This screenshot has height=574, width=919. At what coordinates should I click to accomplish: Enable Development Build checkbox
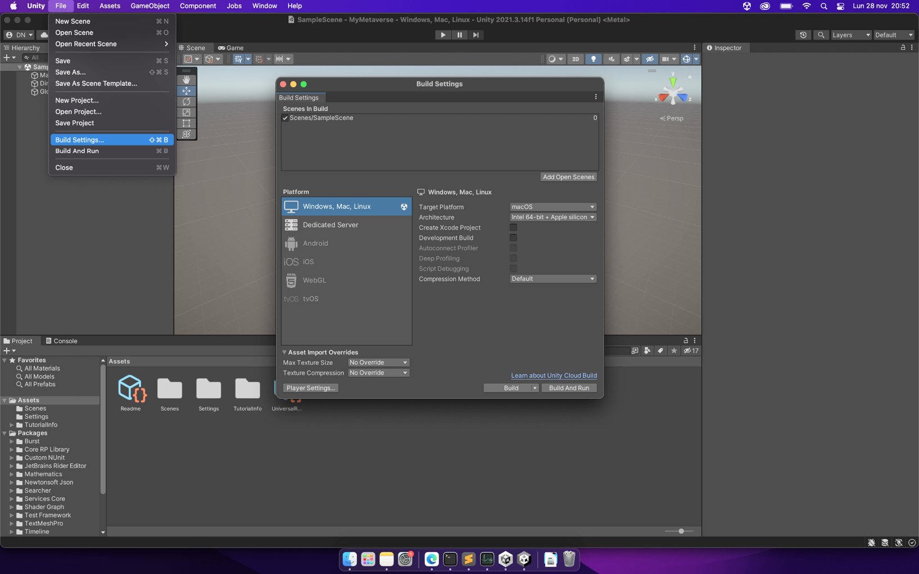pyautogui.click(x=513, y=238)
